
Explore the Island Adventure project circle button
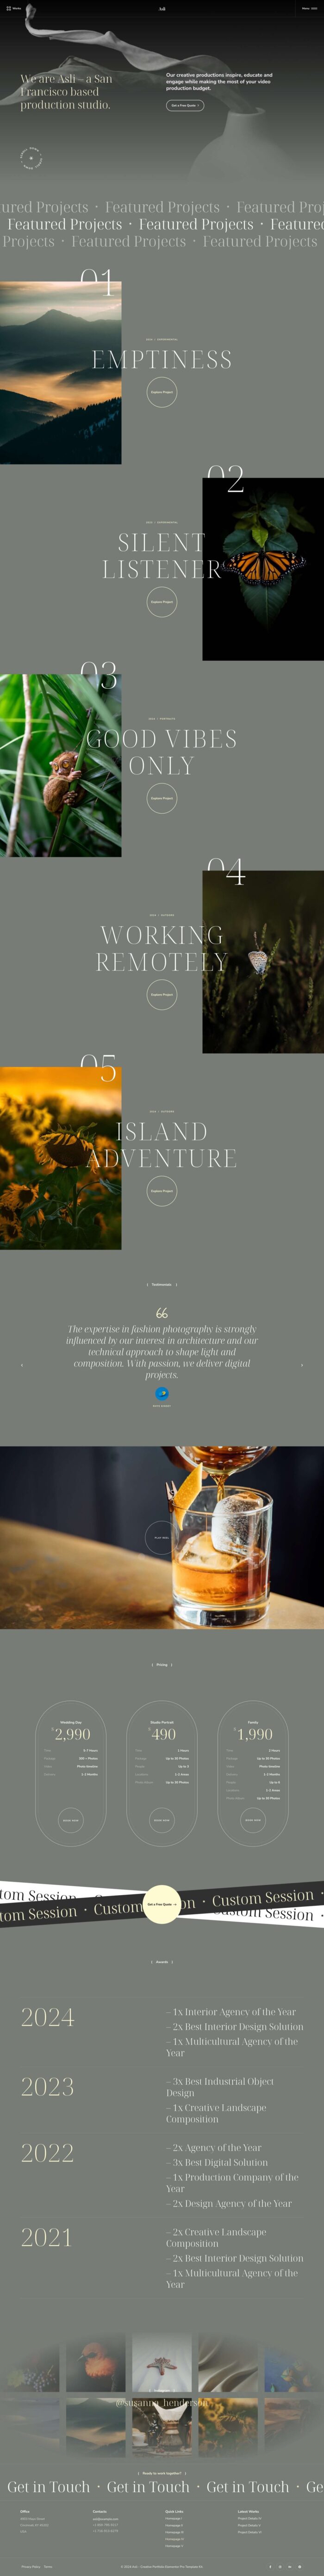tap(162, 1191)
